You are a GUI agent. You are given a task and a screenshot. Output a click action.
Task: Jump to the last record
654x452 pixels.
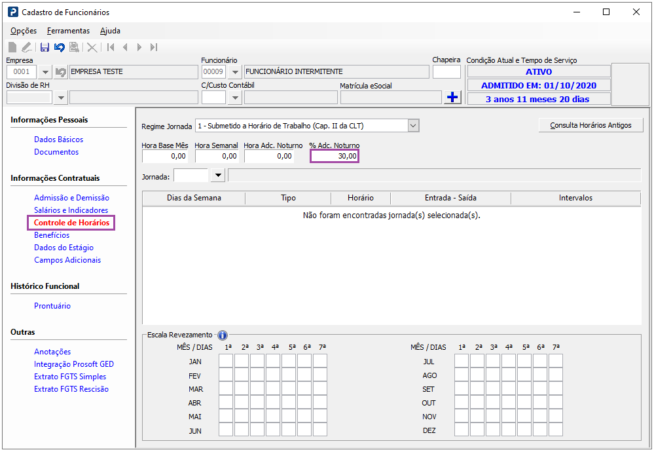(154, 47)
